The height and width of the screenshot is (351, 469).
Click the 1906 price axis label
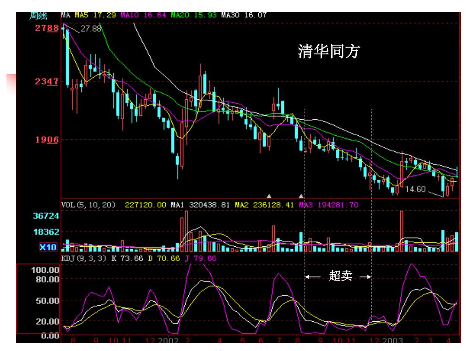tap(47, 140)
